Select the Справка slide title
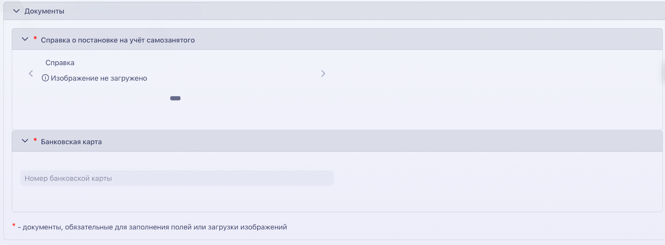This screenshot has height=245, width=665. point(60,63)
